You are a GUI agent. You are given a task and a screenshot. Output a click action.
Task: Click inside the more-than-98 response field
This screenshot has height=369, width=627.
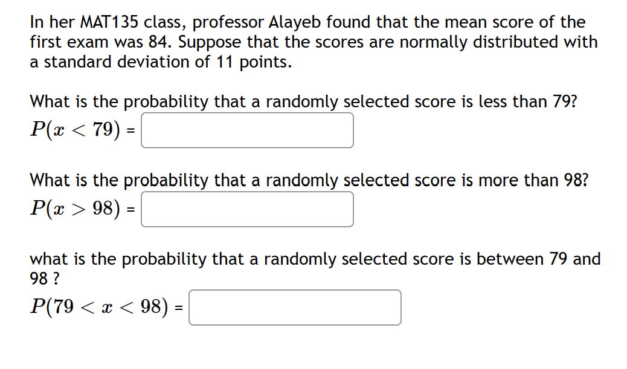246,209
